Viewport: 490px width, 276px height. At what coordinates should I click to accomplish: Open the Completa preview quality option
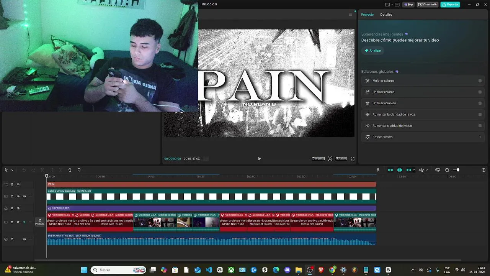[x=318, y=159]
